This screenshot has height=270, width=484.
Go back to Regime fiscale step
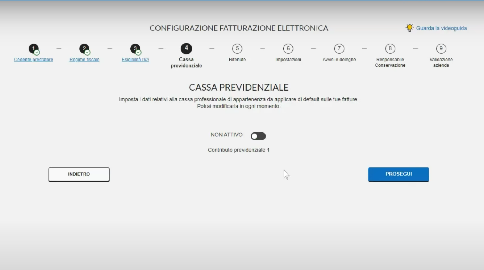[x=84, y=60]
